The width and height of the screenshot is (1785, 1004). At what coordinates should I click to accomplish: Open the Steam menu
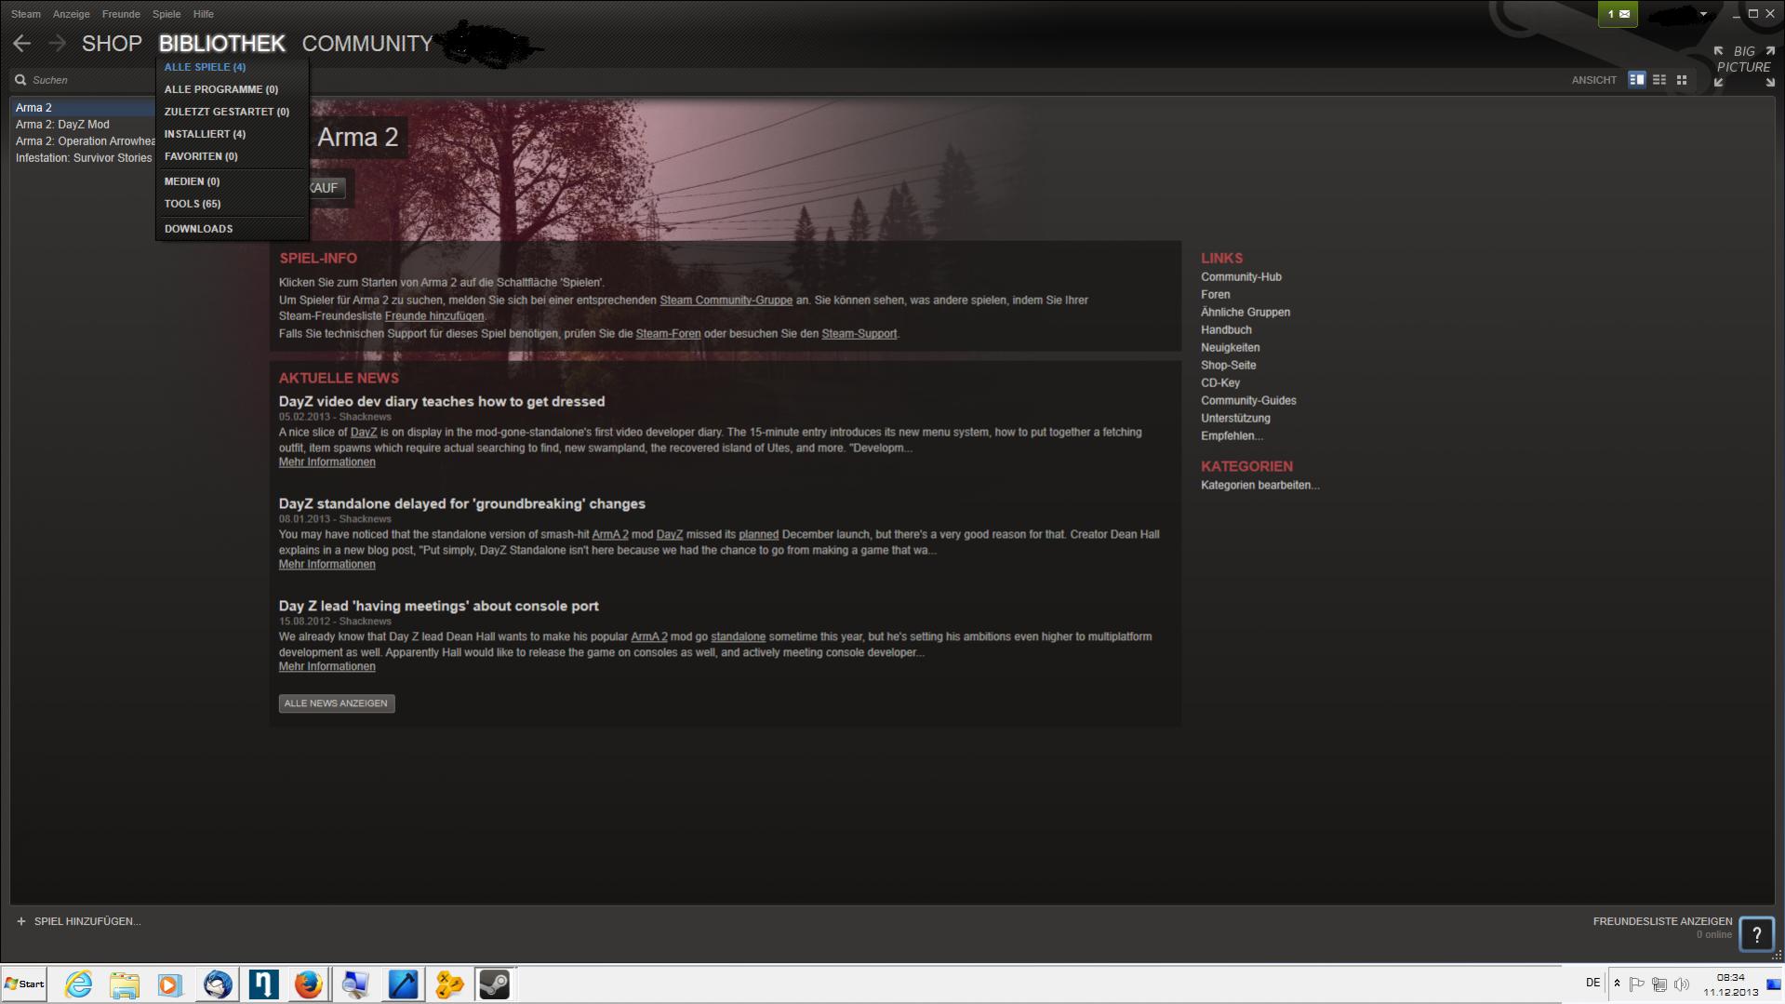(26, 14)
